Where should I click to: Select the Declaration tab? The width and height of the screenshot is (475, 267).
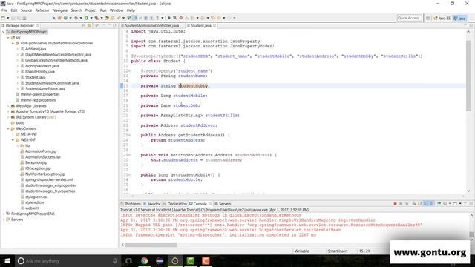pyautogui.click(x=175, y=204)
